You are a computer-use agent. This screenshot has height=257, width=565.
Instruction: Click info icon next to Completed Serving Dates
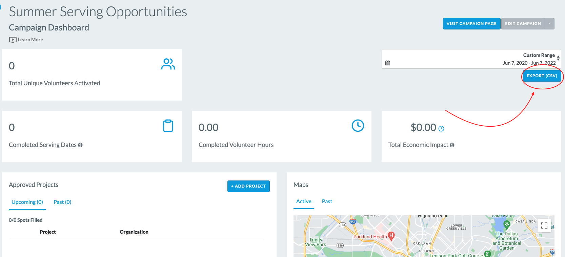[x=80, y=145]
